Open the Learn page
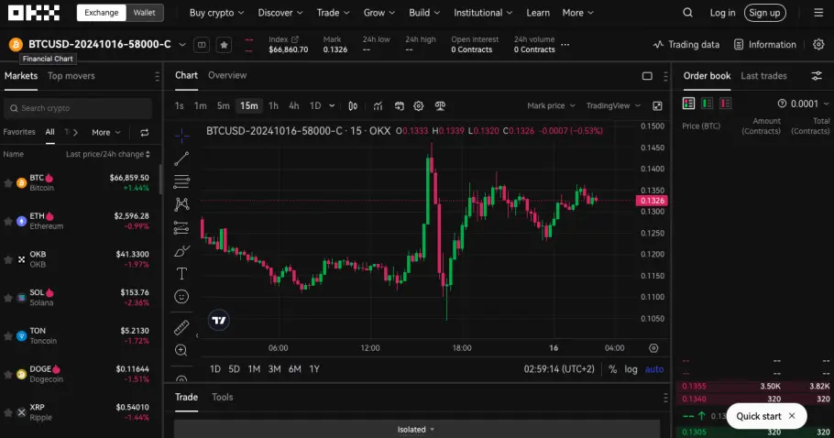 [x=538, y=13]
